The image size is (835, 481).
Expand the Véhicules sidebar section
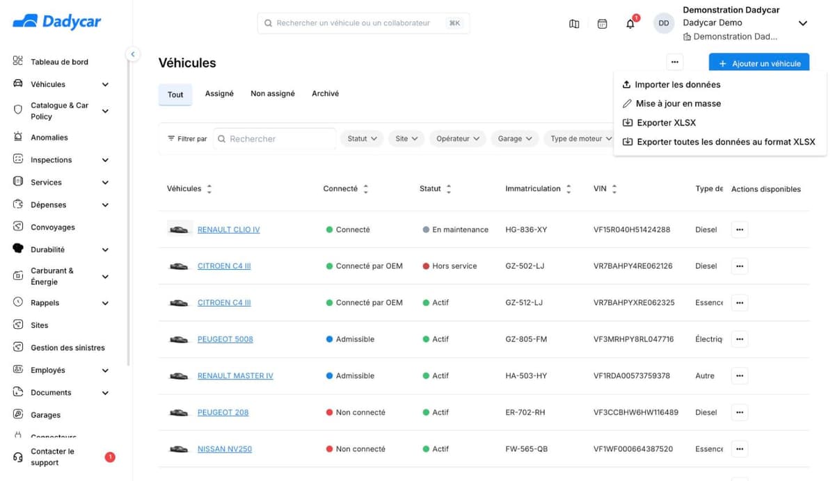click(105, 85)
